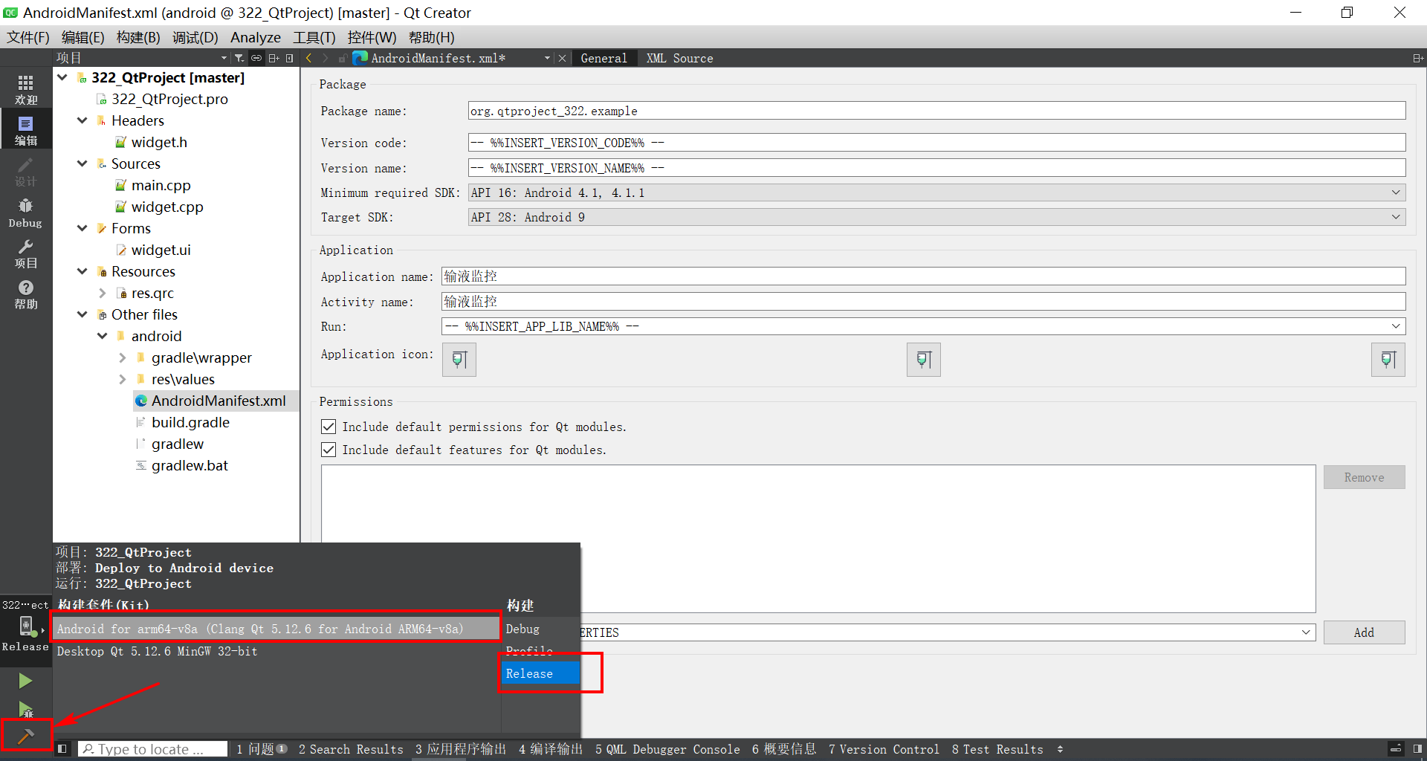Viewport: 1427px width, 761px height.
Task: Select build.gradle in the project tree
Action: tap(190, 422)
